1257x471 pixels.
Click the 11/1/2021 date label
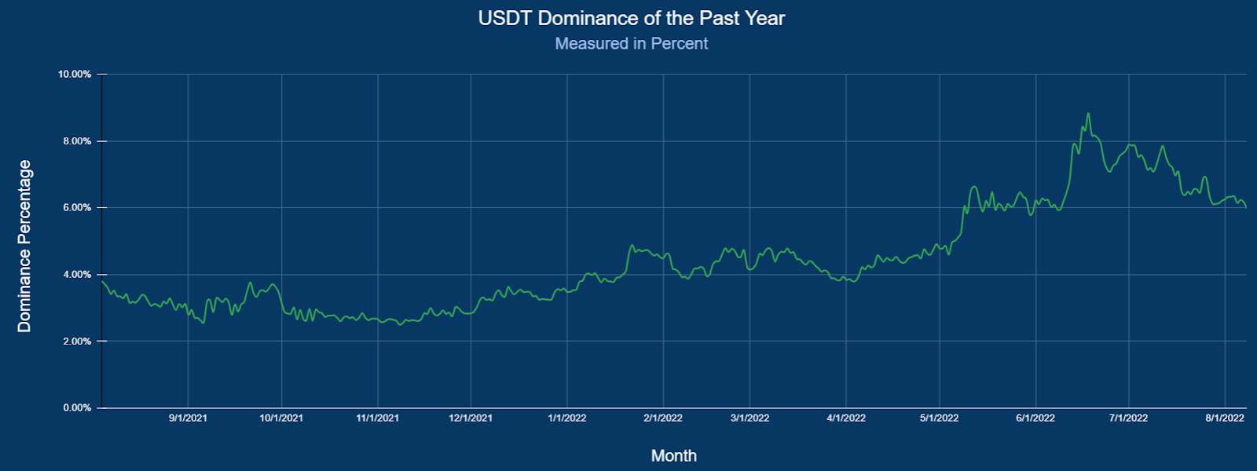coord(378,418)
